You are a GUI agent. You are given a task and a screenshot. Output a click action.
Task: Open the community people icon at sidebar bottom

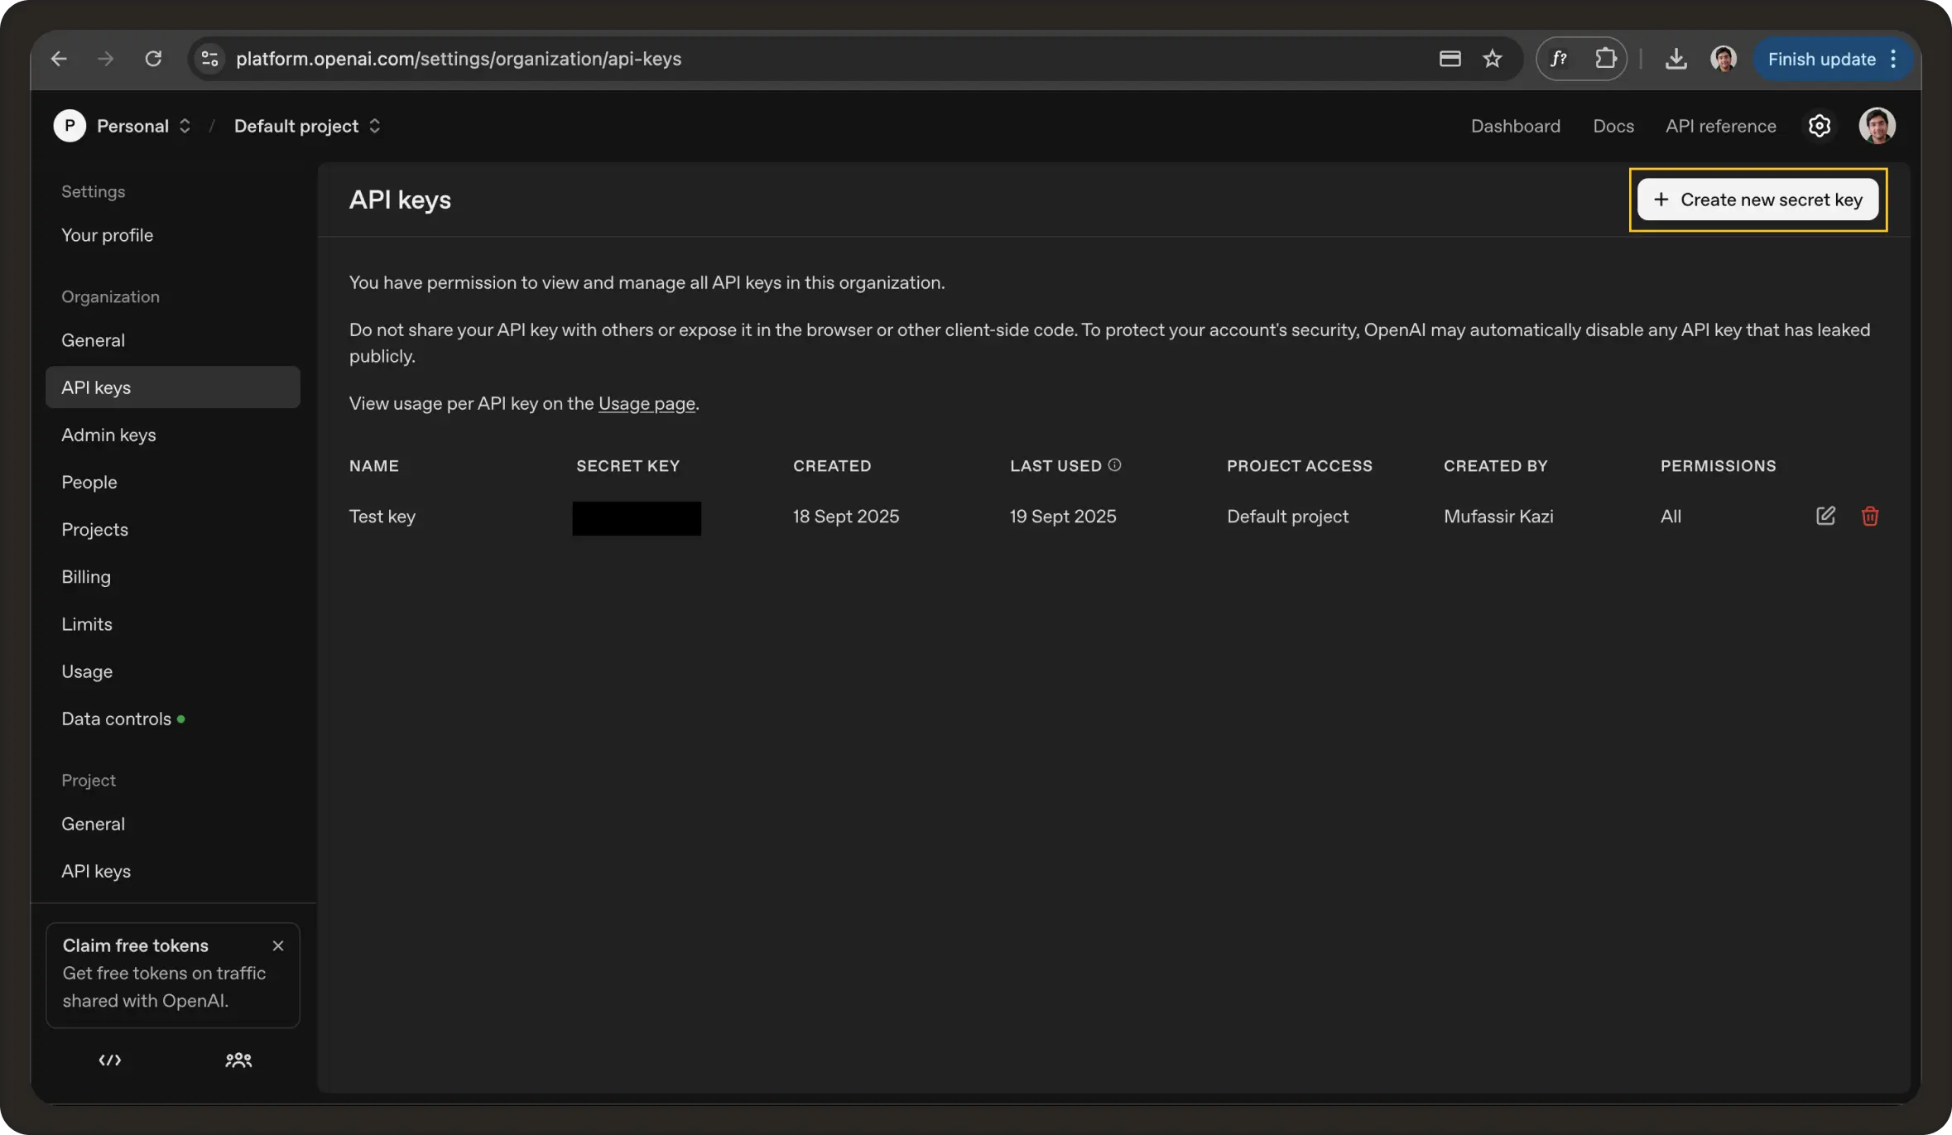point(238,1060)
